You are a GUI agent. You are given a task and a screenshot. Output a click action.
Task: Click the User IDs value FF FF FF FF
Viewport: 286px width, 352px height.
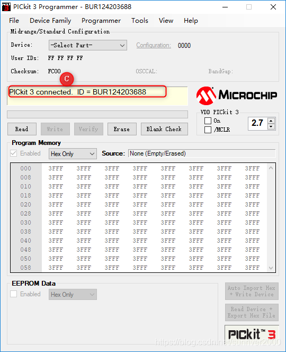pyautogui.click(x=65, y=58)
